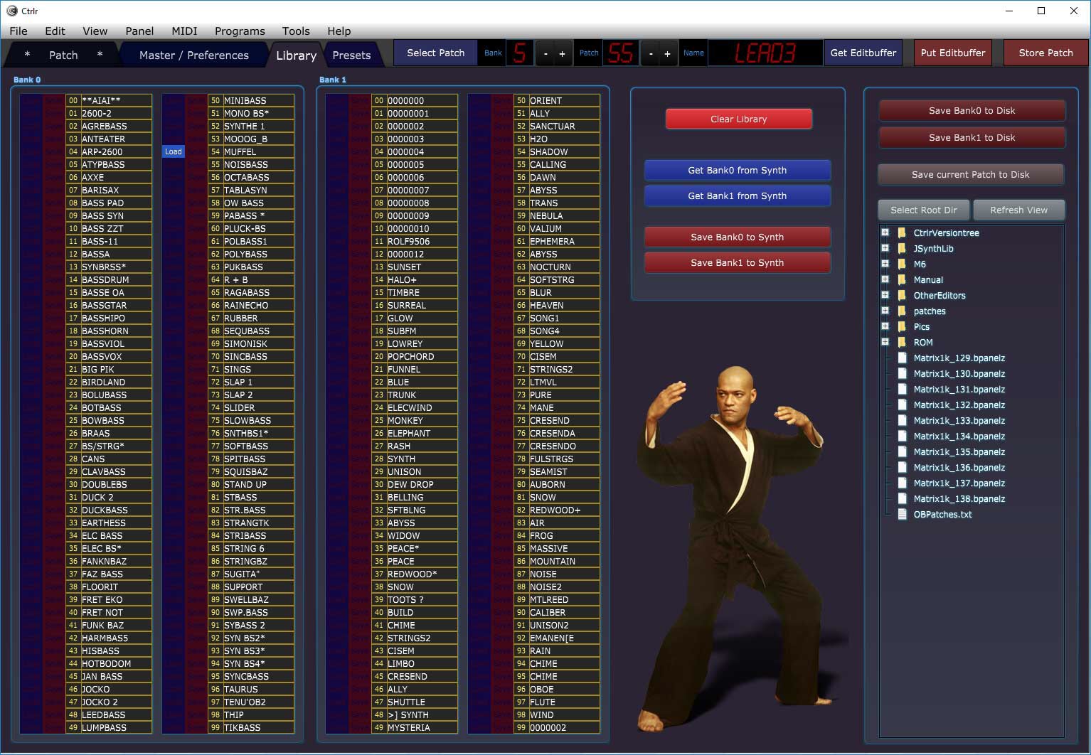Image resolution: width=1091 pixels, height=755 pixels.
Task: Expand the Pics folder node
Action: [885, 326]
